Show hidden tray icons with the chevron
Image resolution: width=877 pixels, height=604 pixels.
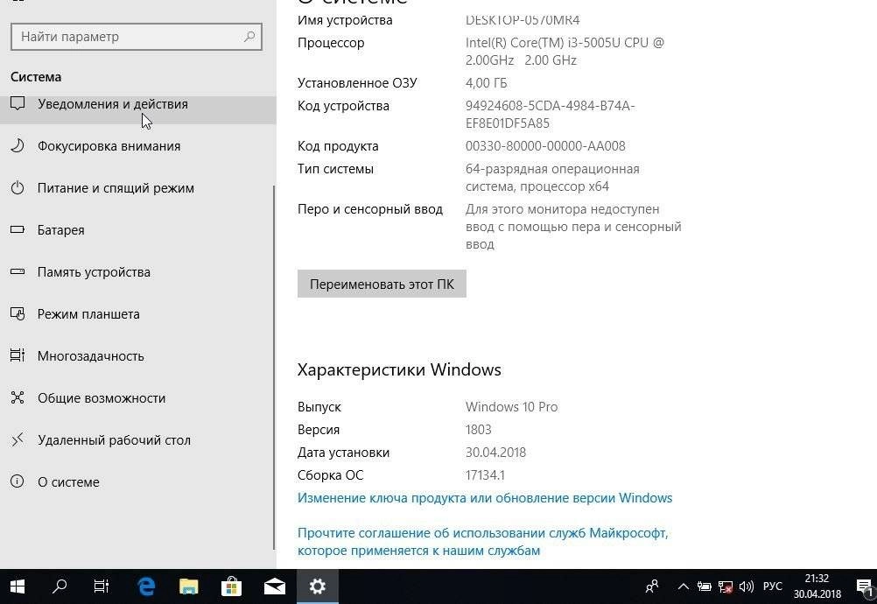(683, 586)
